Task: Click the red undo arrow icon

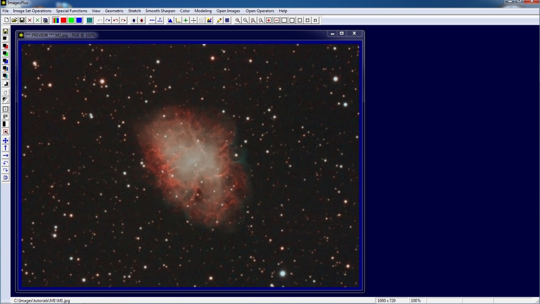Action: [116, 20]
